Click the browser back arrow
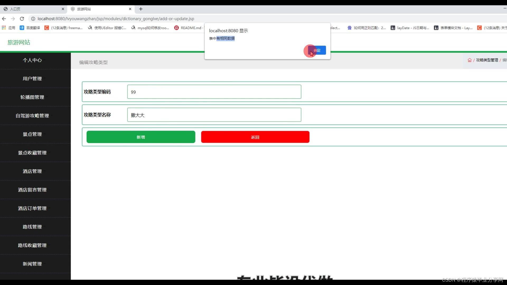 4,19
